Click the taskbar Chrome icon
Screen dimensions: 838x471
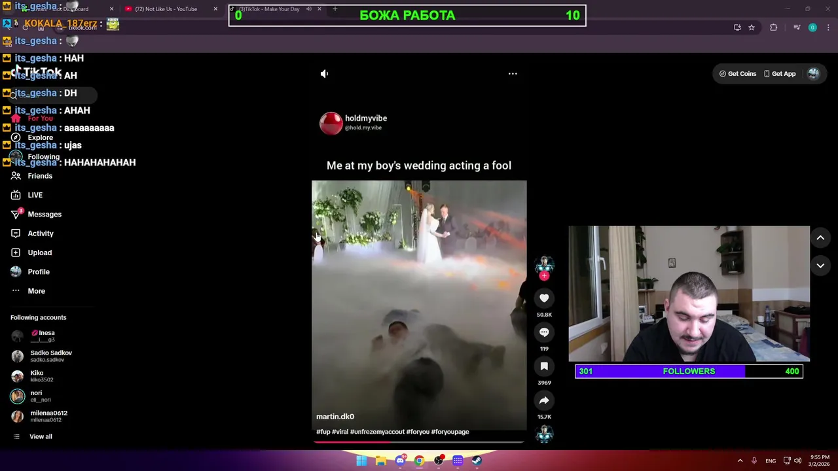(x=419, y=461)
